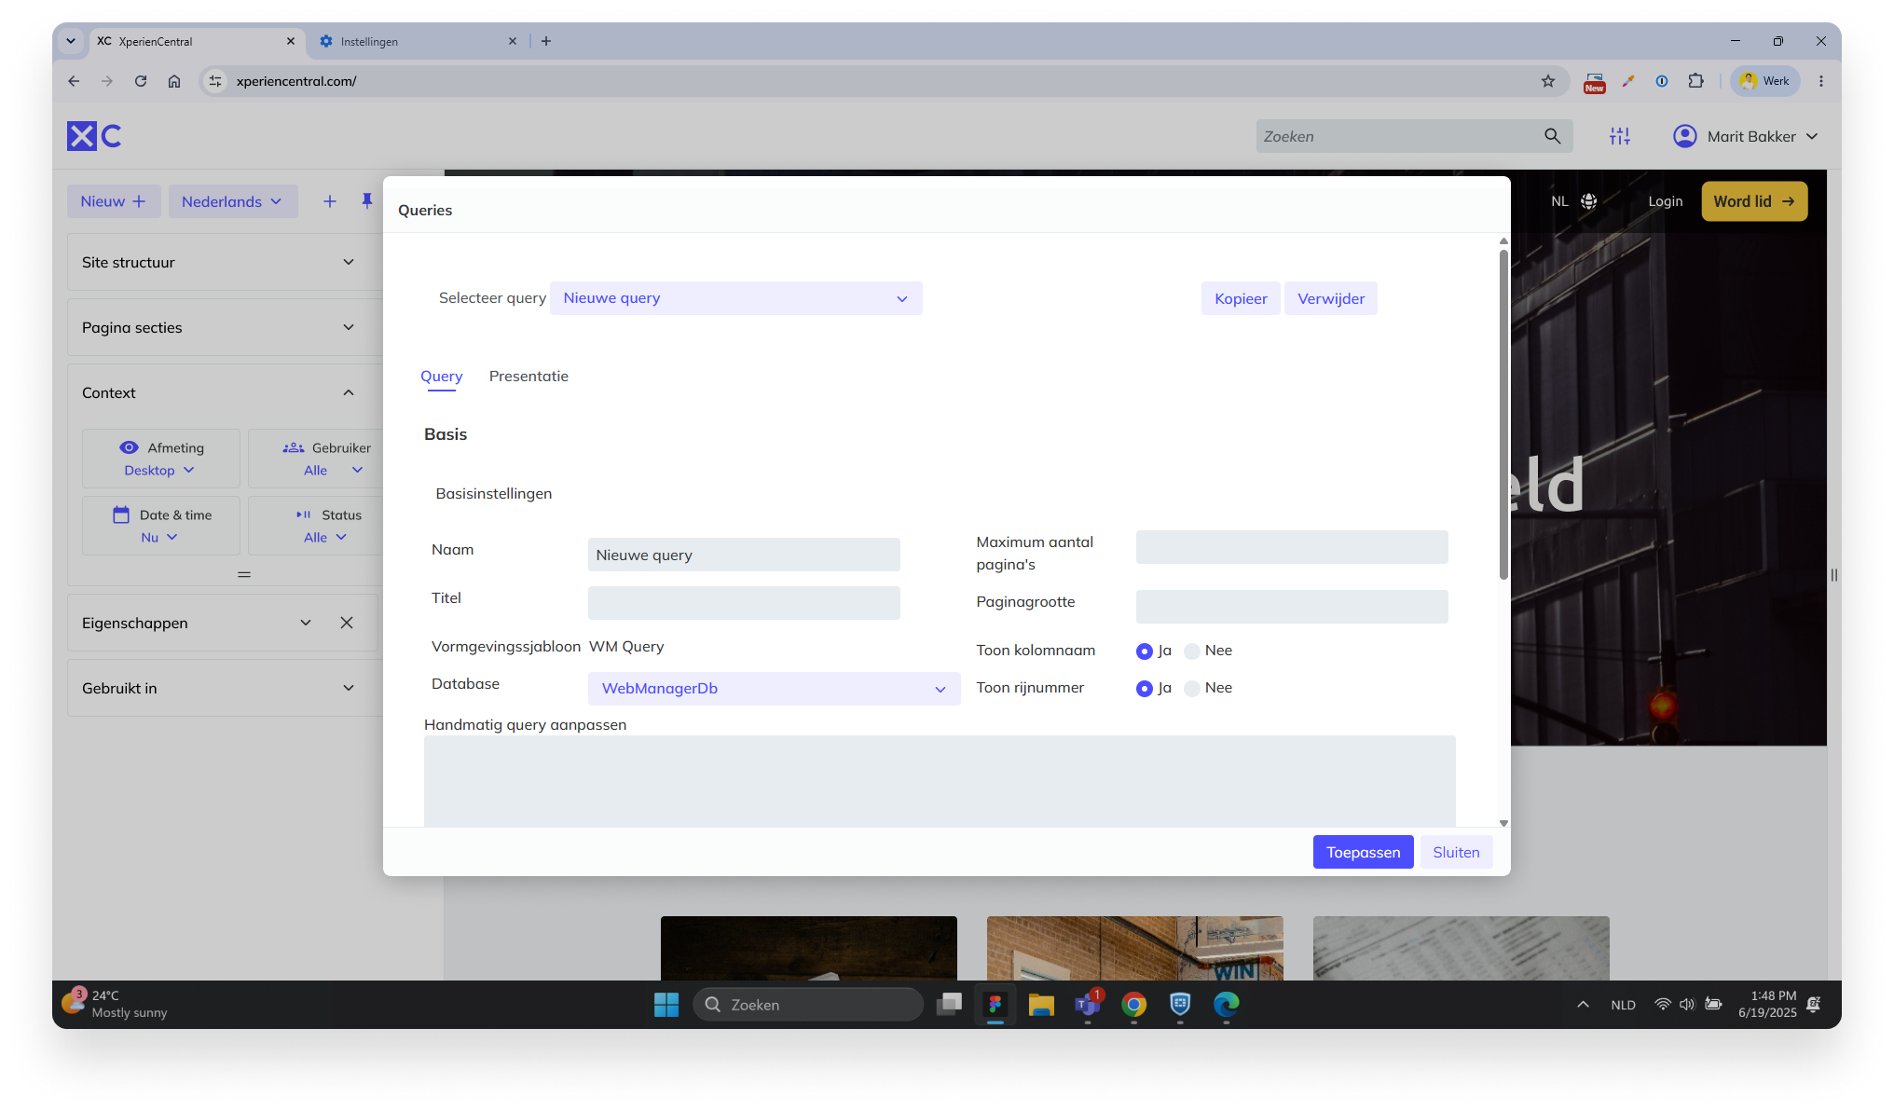1894x1111 pixels.
Task: Click the pin icon in sidebar
Action: [367, 201]
